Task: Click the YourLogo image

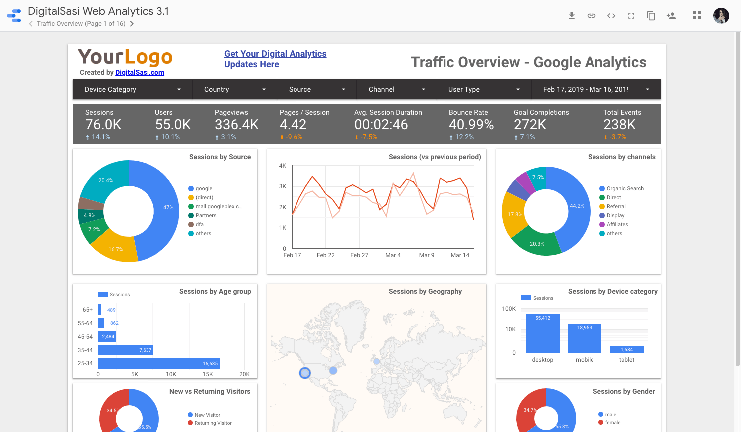Action: [125, 57]
